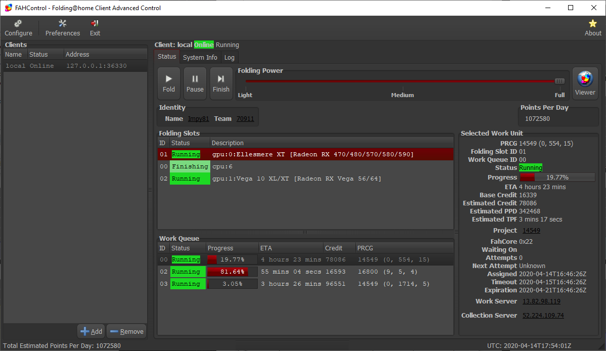Click the Points Per Day value 1072580

tap(537, 119)
